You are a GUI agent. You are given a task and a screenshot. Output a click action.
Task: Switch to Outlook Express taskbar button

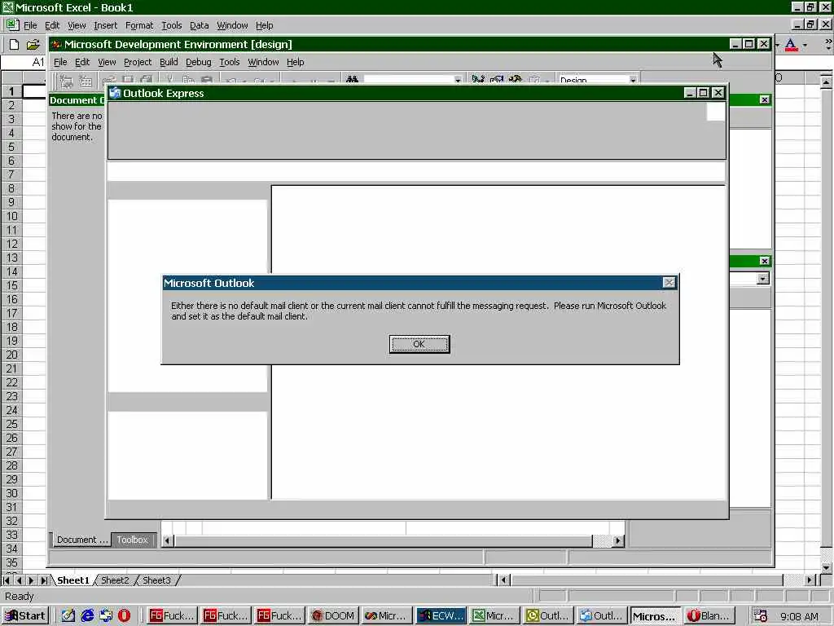point(603,615)
